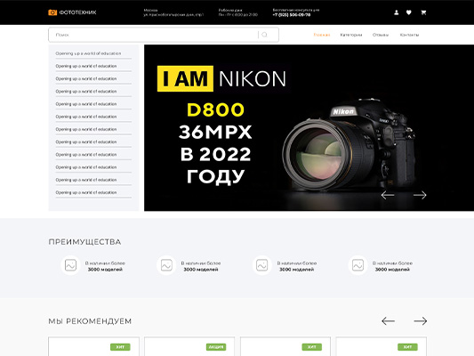
Task: Open the Контакты menu item
Action: pyautogui.click(x=409, y=35)
